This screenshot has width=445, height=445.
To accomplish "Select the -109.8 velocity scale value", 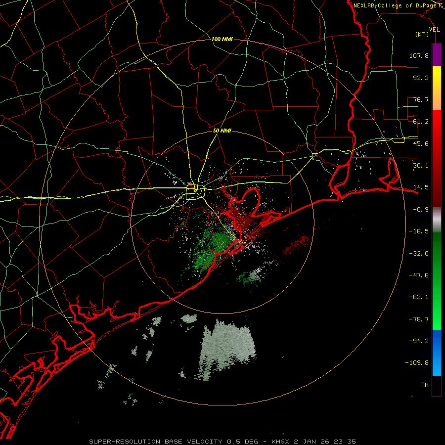I will point(417,363).
